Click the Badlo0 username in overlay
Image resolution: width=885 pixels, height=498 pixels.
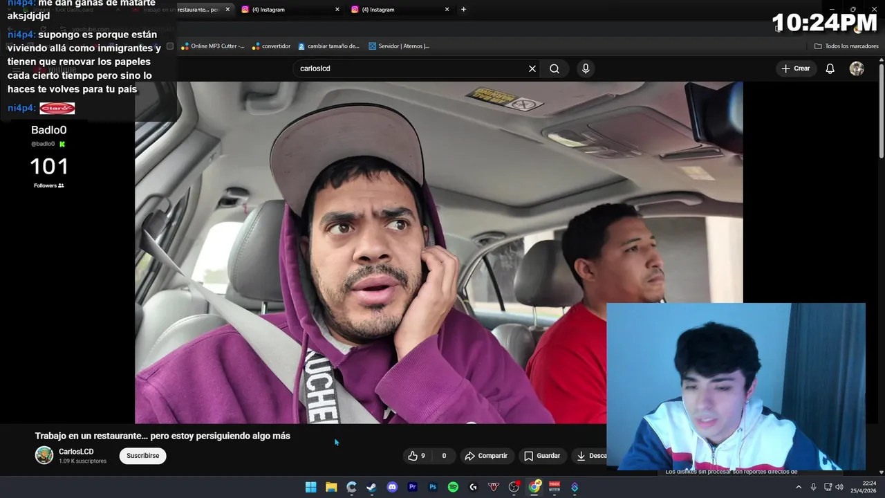pos(49,130)
